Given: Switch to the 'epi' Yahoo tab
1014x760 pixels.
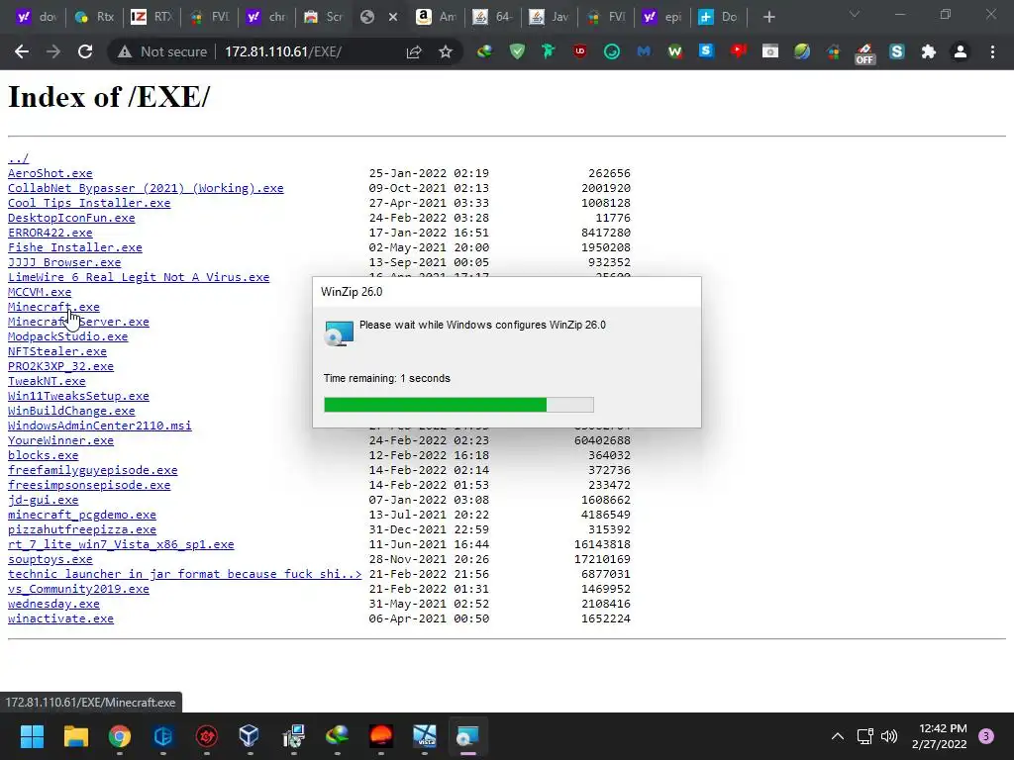Looking at the screenshot, I should click(662, 18).
